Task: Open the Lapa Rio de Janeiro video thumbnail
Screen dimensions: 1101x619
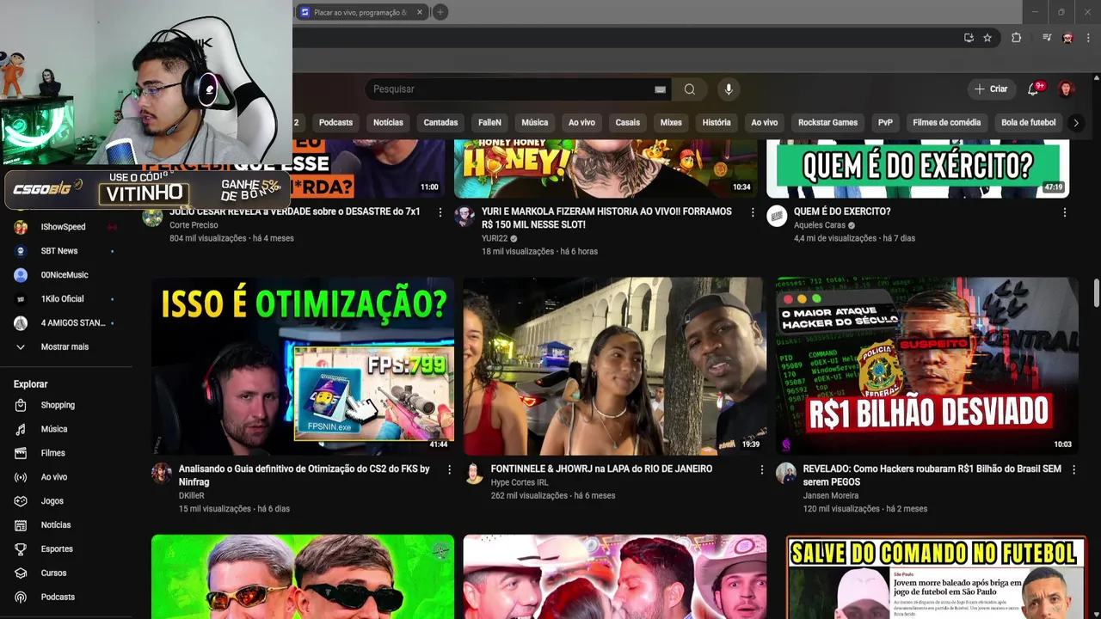Action: click(x=614, y=365)
